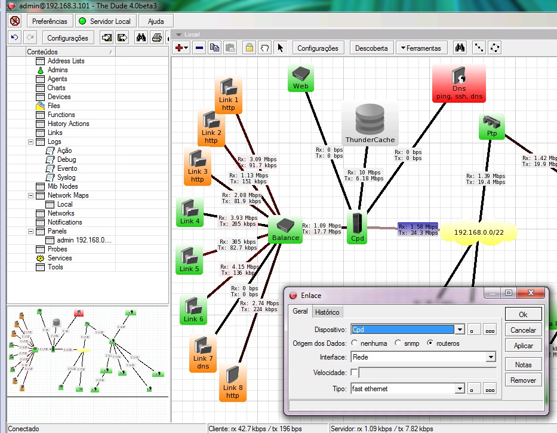Click the copy icon in map toolbar

point(214,48)
